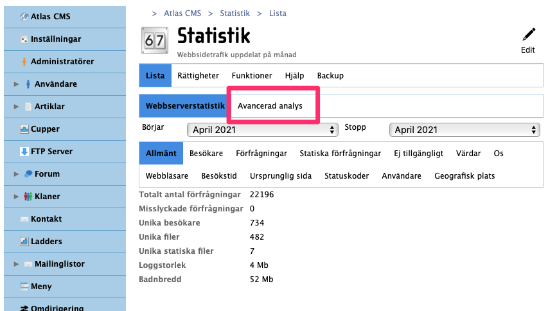
Task: Select the Rättigheter tab
Action: pyautogui.click(x=198, y=76)
